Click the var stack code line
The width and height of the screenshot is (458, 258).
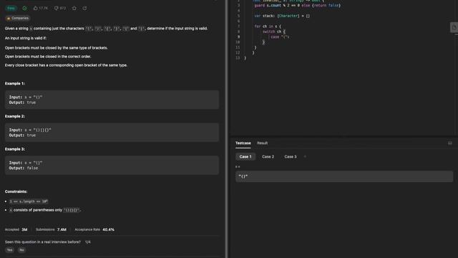tap(282, 16)
